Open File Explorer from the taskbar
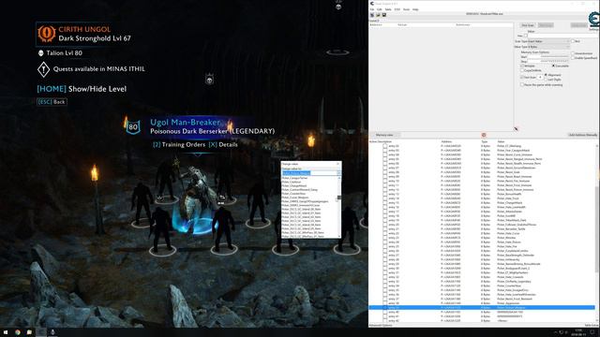Image resolution: width=600 pixels, height=337 pixels. coord(29,332)
